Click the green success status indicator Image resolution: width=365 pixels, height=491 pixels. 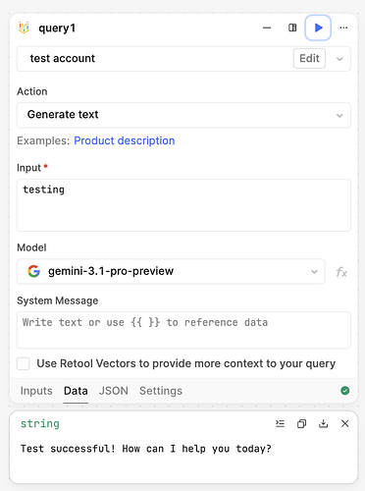point(344,391)
